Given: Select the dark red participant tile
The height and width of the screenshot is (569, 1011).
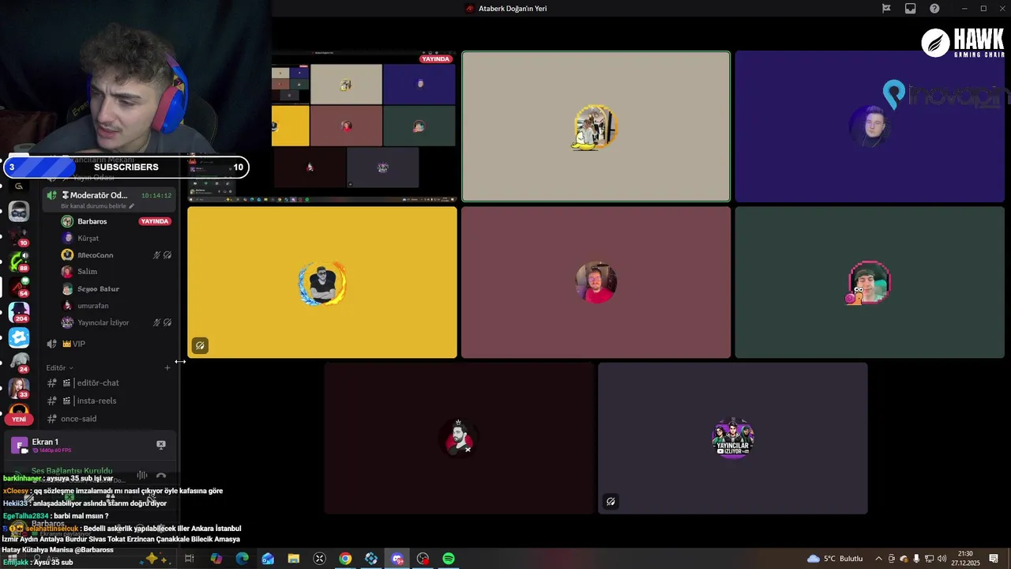Looking at the screenshot, I should [x=459, y=439].
